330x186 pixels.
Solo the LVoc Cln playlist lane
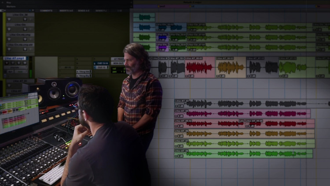coord(25,29)
